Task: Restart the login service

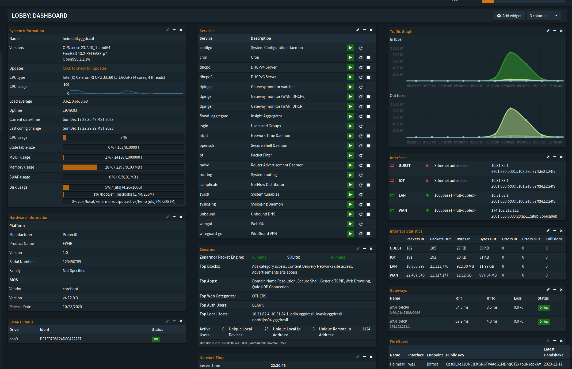Action: click(361, 126)
